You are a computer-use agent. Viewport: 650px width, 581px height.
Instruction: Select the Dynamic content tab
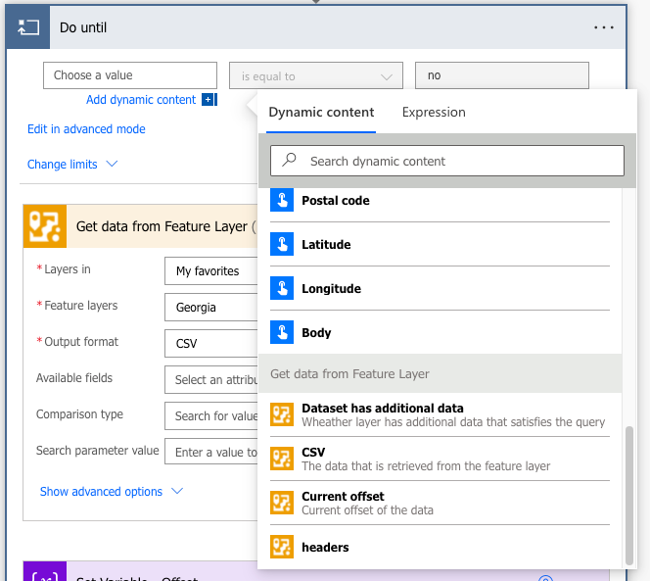coord(321,113)
